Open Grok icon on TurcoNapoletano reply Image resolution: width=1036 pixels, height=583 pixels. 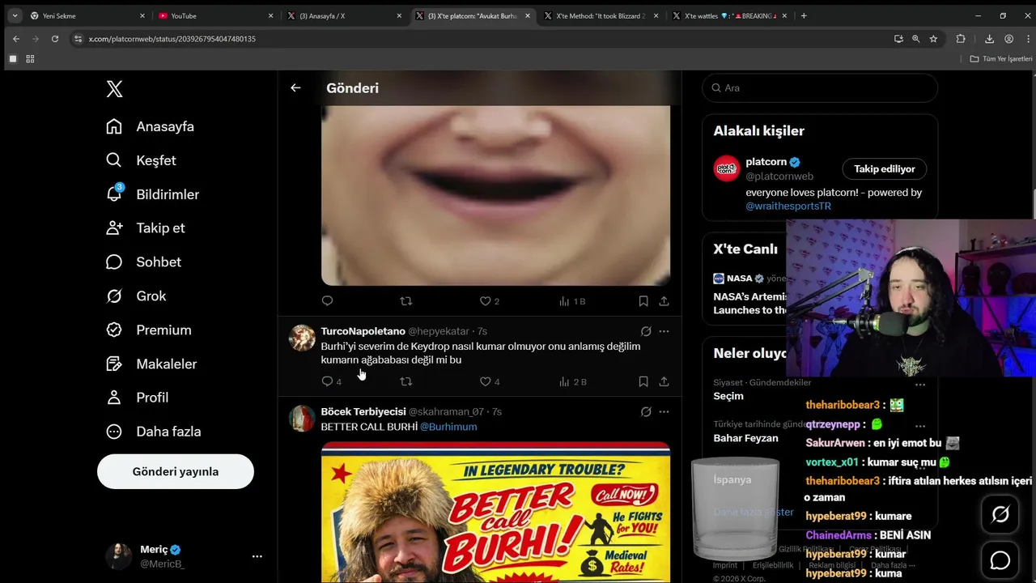[x=646, y=331]
